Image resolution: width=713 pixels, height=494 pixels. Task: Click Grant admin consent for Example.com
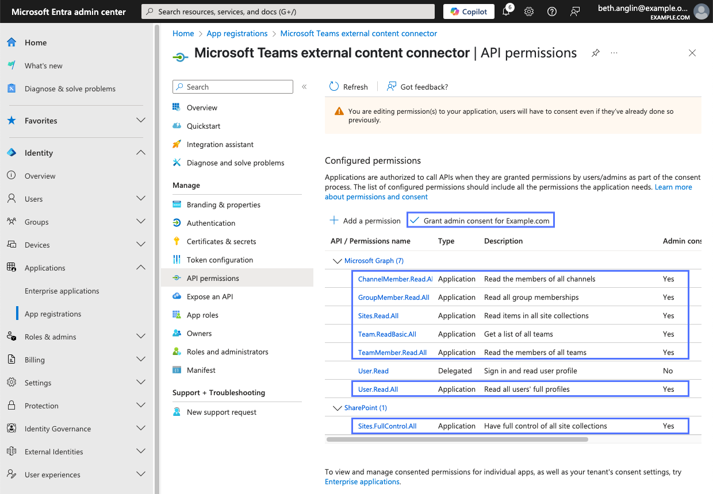[x=481, y=221]
